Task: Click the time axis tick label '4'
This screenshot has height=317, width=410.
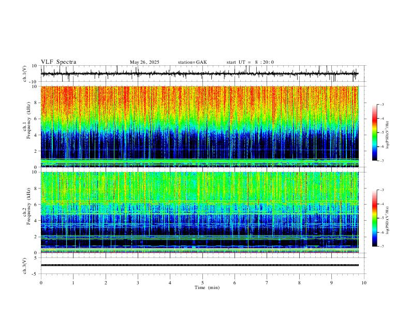Action: pos(170,283)
